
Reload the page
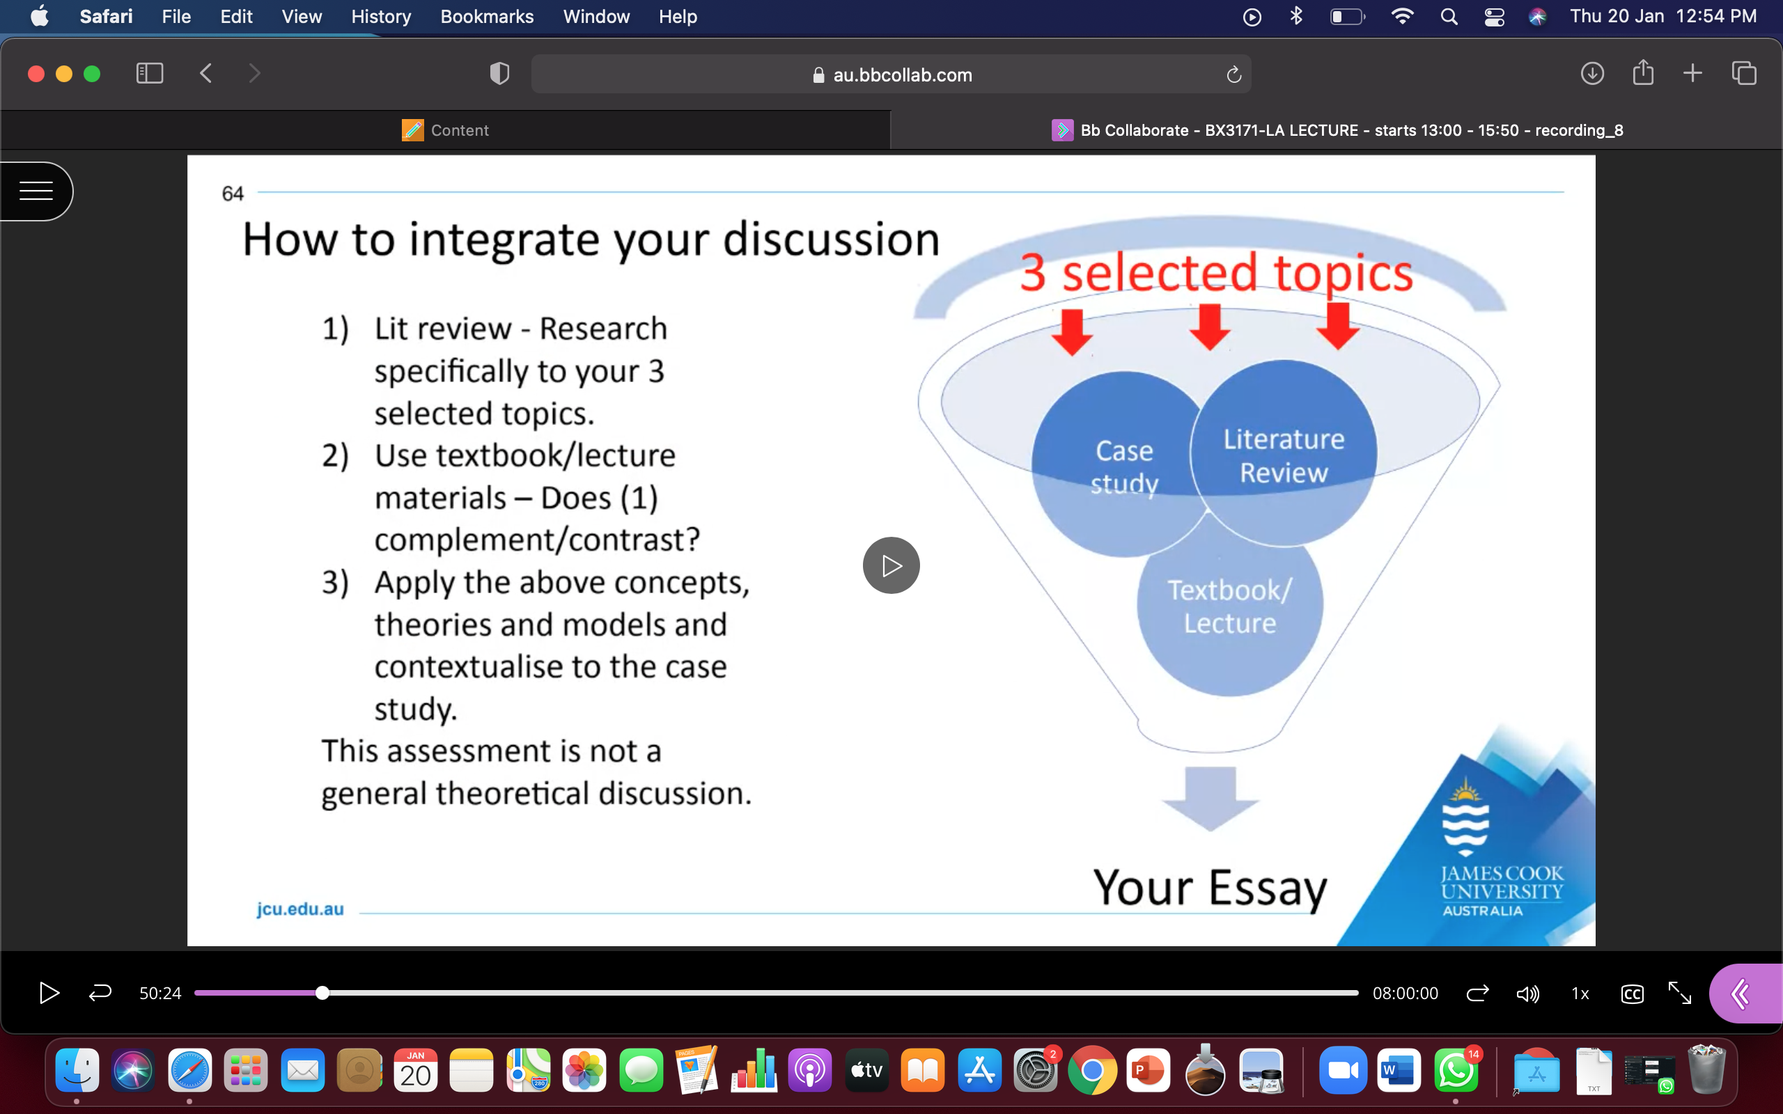click(x=1234, y=74)
